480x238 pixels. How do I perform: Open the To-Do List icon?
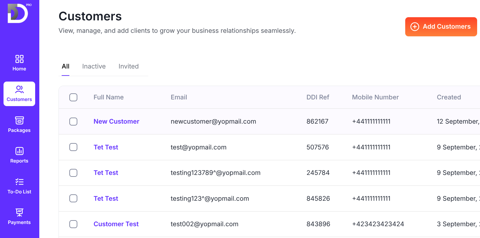(x=19, y=182)
